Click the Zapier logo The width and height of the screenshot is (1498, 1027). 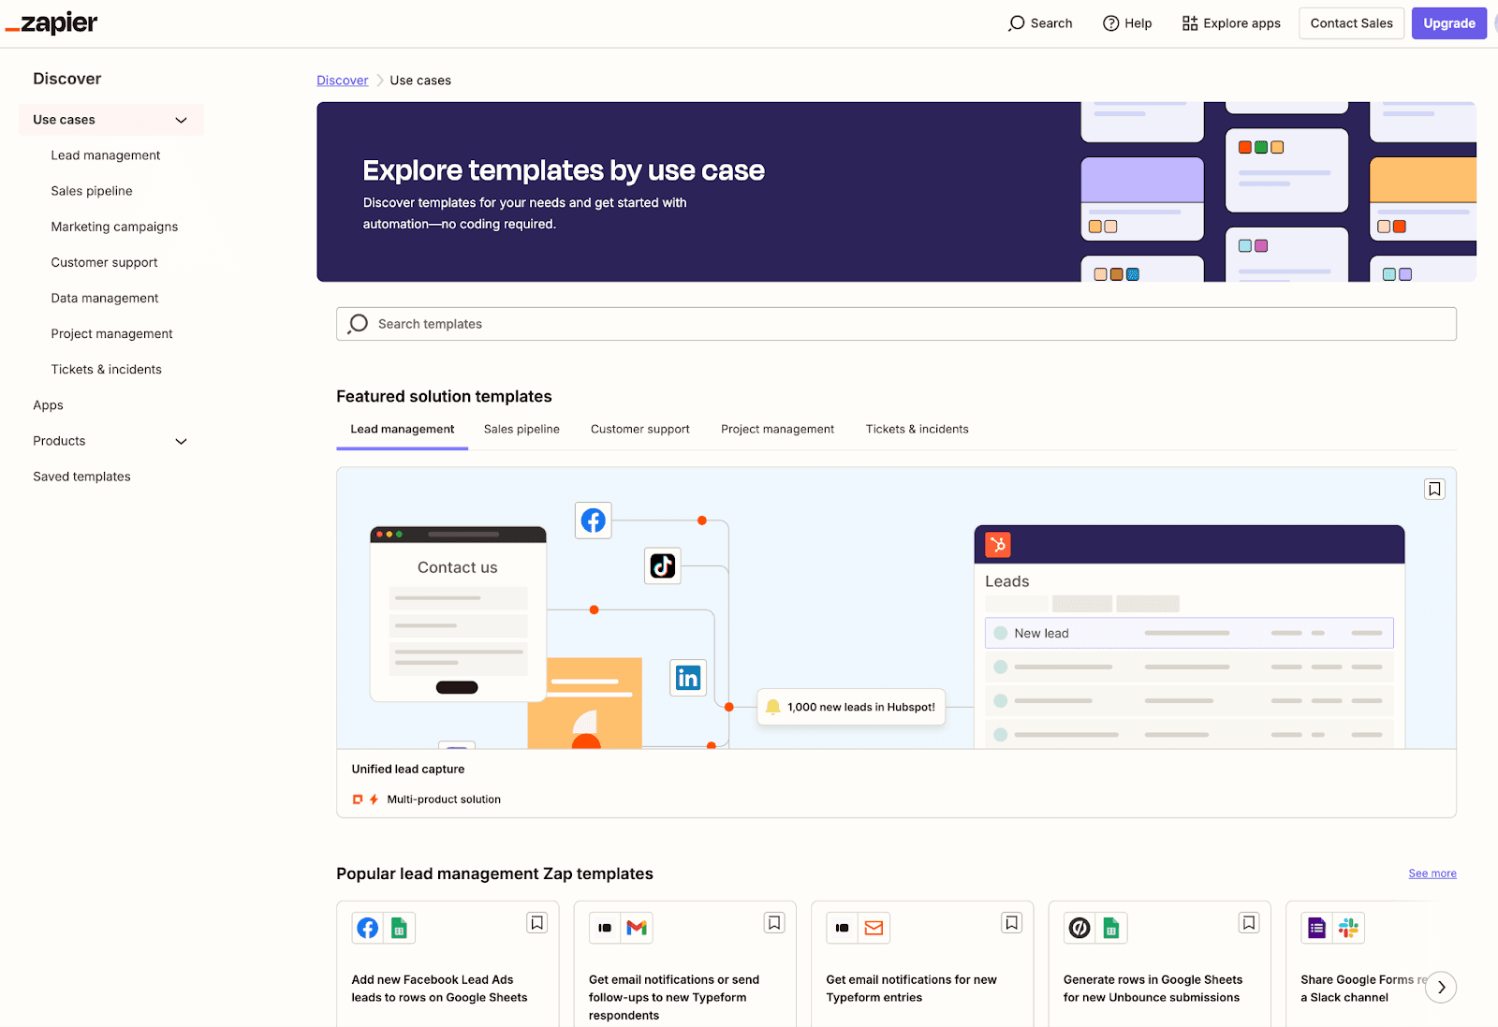51,23
